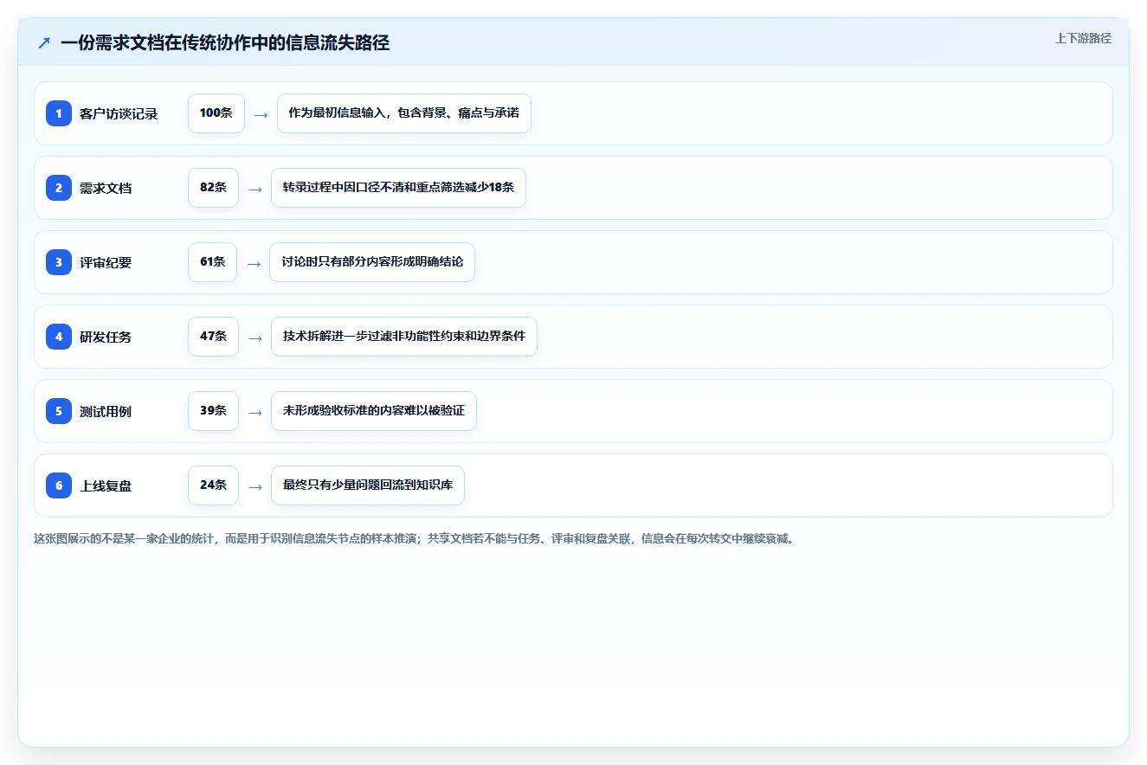1147x765 pixels.
Task: Click the arrow after 24条
Action: [x=255, y=486]
